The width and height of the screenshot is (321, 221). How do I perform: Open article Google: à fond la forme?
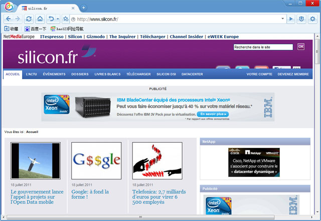pyautogui.click(x=90, y=194)
